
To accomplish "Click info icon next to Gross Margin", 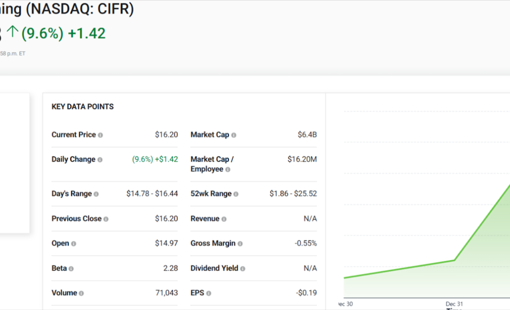I will coord(240,244).
